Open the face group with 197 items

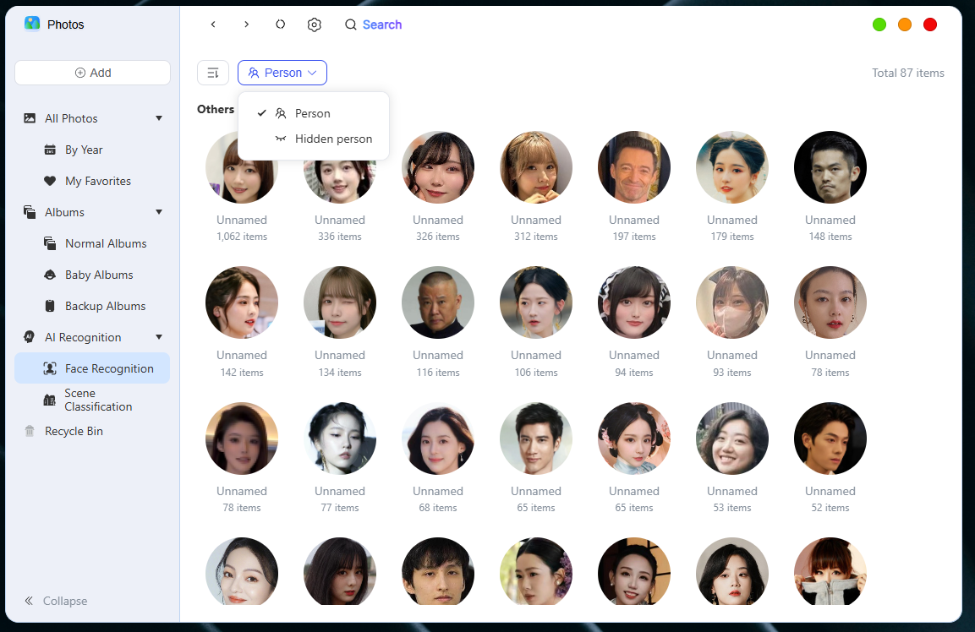coord(634,167)
